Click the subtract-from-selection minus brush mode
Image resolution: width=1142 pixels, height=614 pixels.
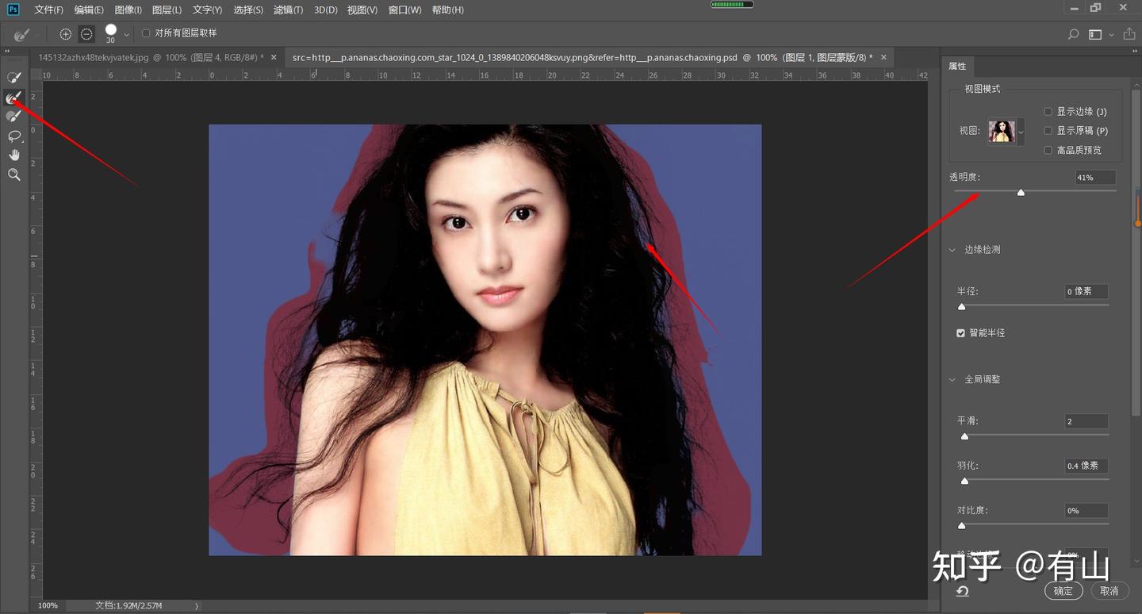coord(86,34)
